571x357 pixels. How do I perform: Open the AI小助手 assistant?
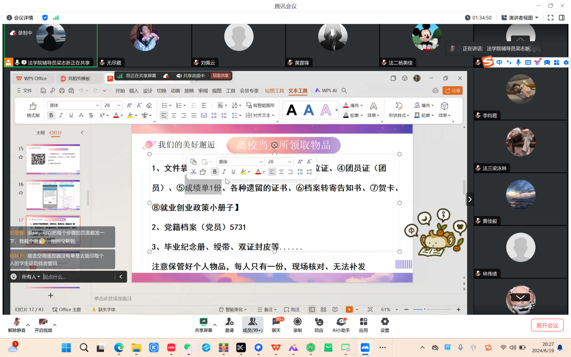coord(341,322)
